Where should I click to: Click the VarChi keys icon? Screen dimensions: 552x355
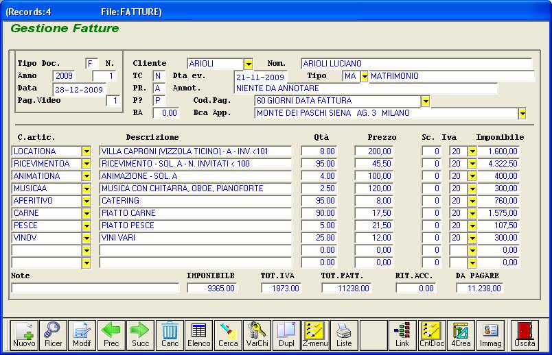(257, 335)
